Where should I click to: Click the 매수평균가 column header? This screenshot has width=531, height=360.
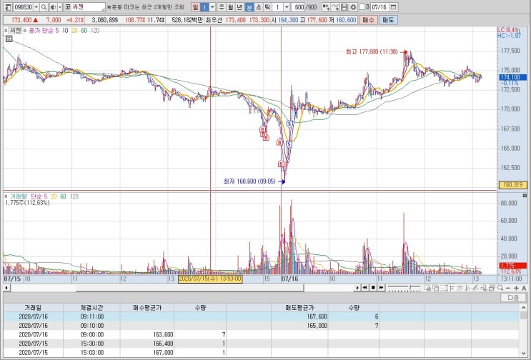point(147,308)
